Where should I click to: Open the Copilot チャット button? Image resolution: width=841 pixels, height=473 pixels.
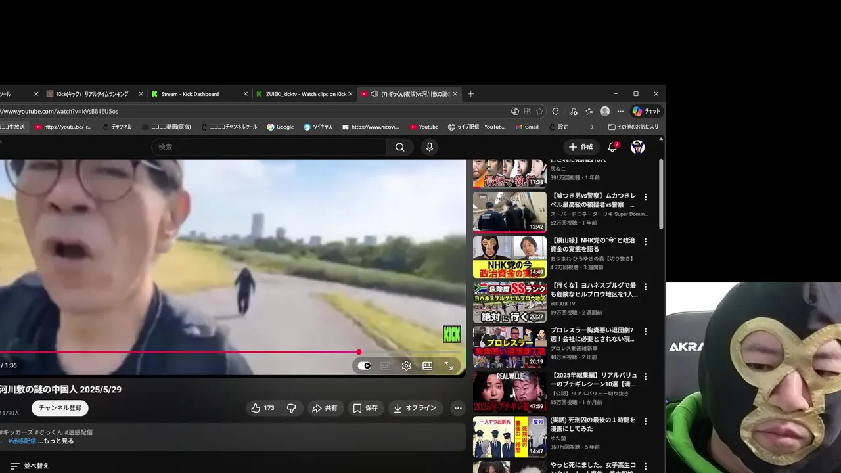click(x=647, y=111)
